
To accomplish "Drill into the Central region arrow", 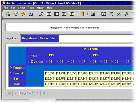I will tap(11, 73).
